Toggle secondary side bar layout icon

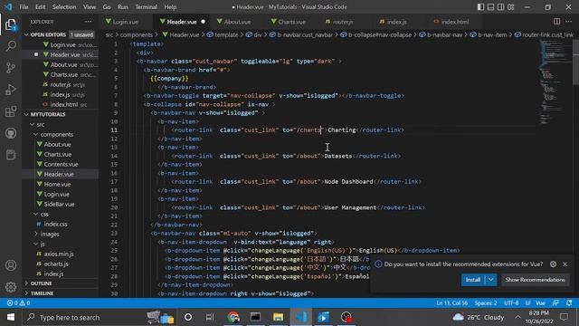[x=500, y=6]
